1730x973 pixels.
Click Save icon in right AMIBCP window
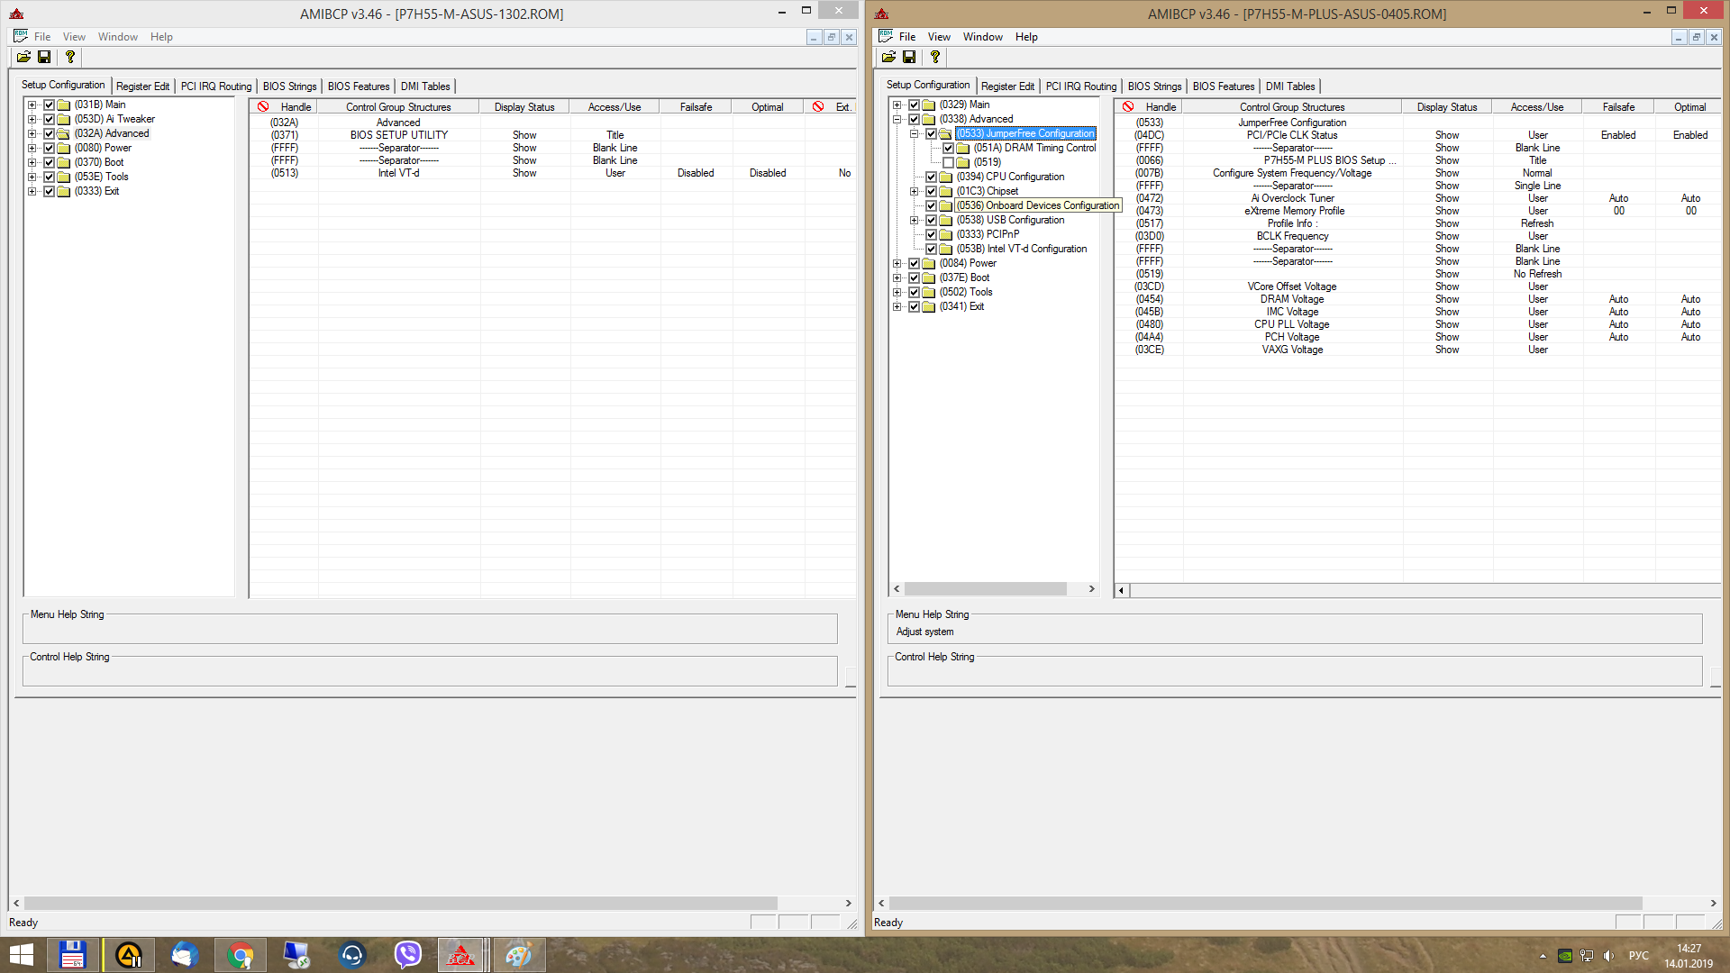[x=909, y=57]
